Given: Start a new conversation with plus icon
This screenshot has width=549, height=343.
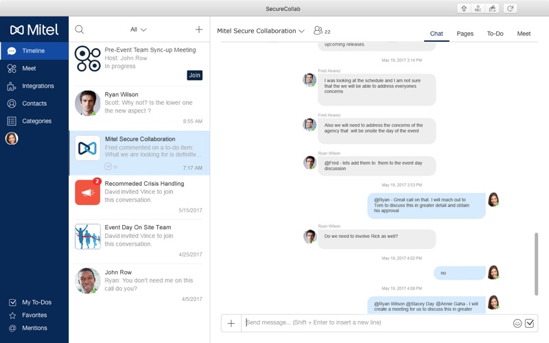Looking at the screenshot, I should click(x=199, y=29).
